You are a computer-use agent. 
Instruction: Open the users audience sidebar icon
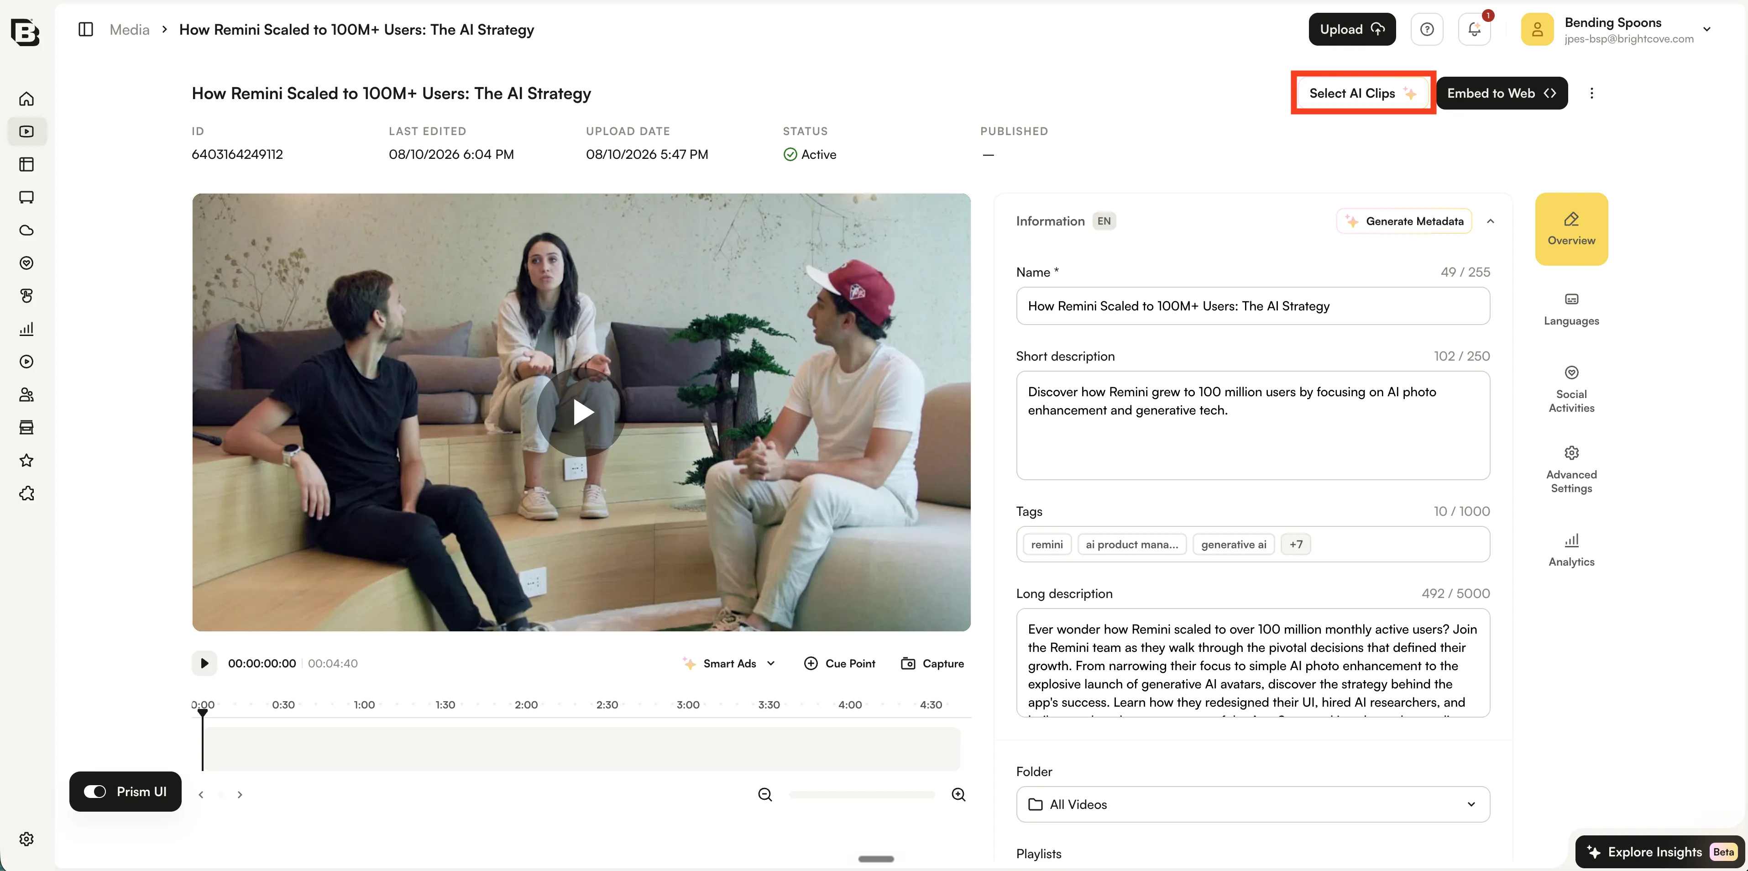26,395
